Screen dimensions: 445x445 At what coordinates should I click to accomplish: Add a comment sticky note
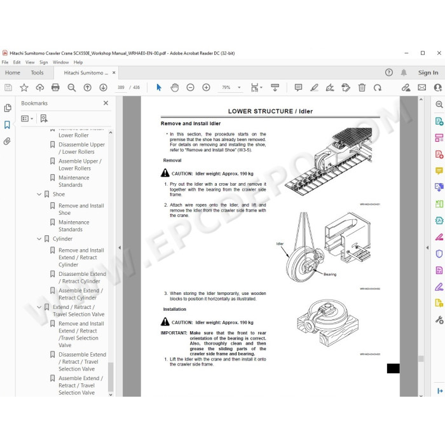[x=298, y=88]
